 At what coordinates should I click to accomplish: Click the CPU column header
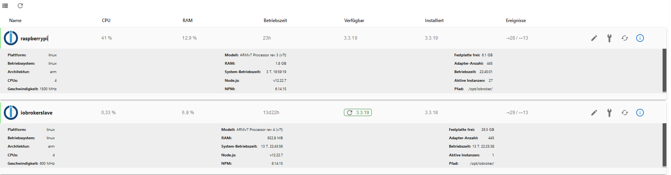click(x=106, y=21)
